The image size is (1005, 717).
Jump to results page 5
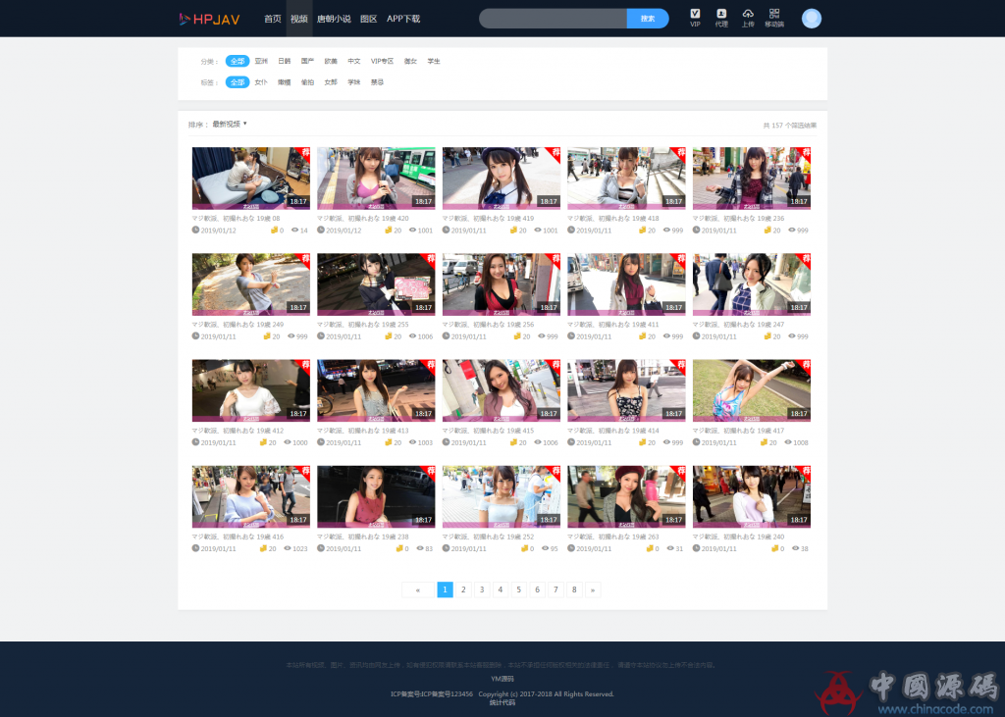point(518,589)
